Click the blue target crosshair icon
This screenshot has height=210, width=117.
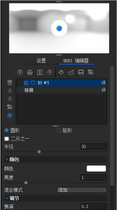click(x=10, y=115)
